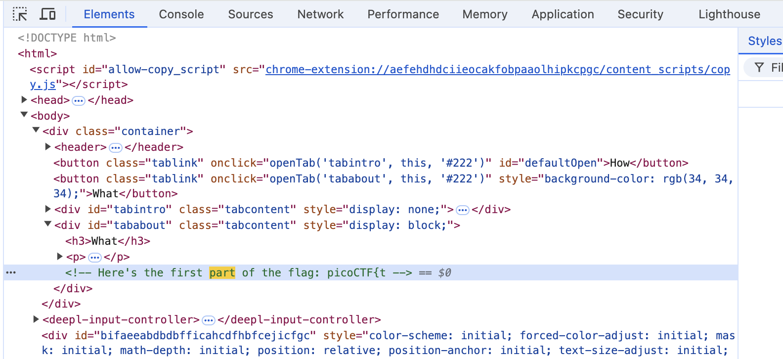This screenshot has width=783, height=359.
Task: Click the highlighted word 'part' in the comment
Action: pyautogui.click(x=222, y=272)
